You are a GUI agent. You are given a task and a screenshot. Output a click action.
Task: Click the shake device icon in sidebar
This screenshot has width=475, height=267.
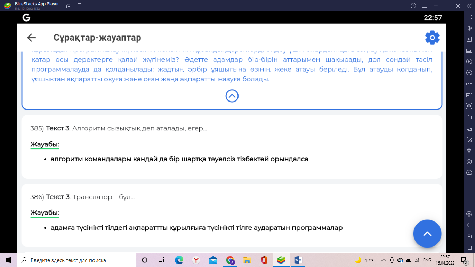tap(469, 139)
